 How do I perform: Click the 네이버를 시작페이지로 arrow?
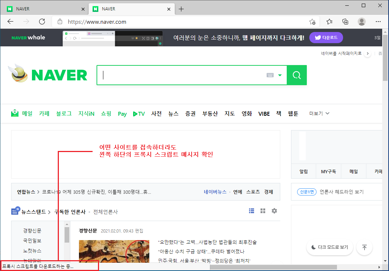pyautogui.click(x=368, y=54)
